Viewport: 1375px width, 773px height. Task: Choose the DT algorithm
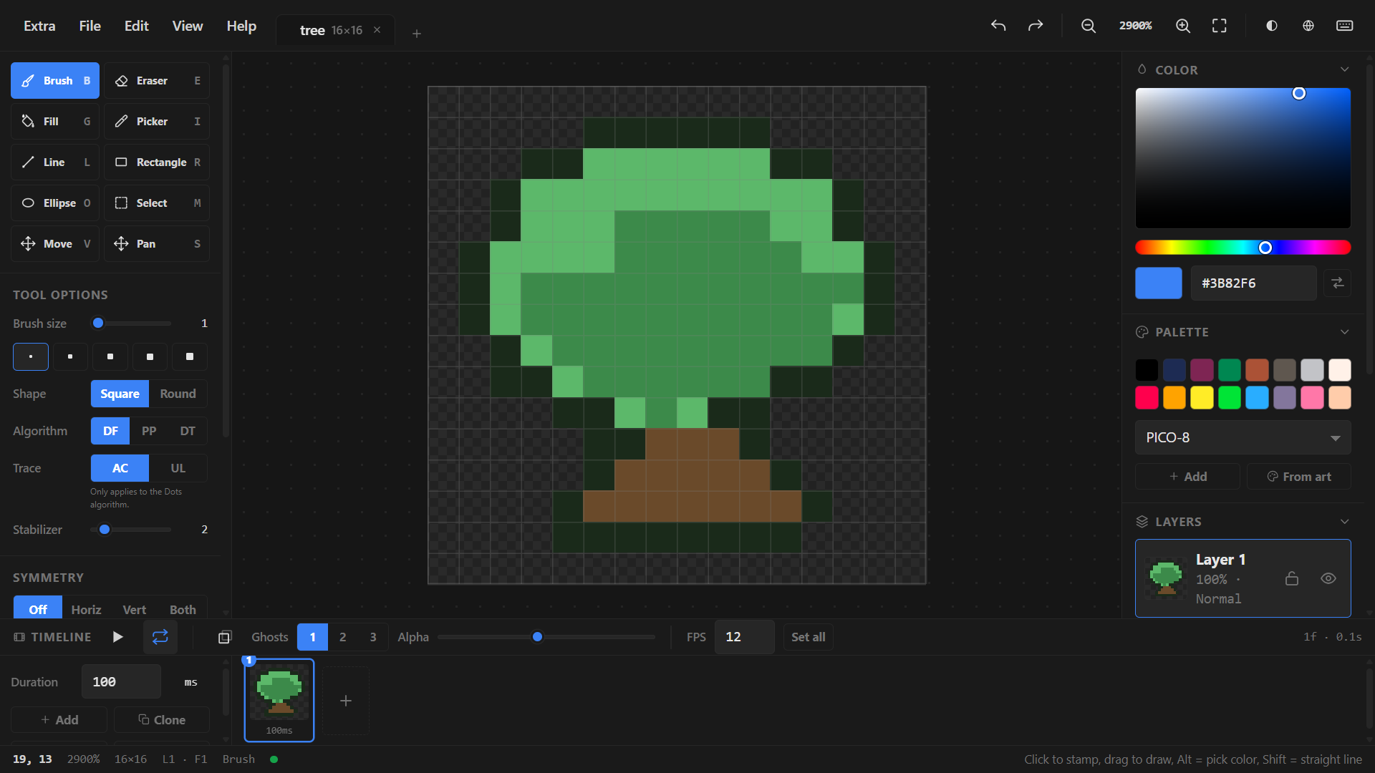pos(188,431)
